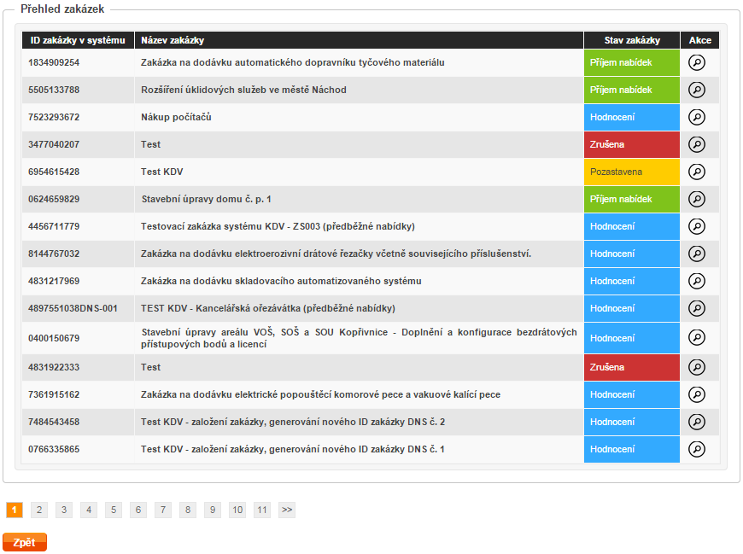Open detail icon for order 7484543458
The image size is (743, 554).
pos(697,422)
